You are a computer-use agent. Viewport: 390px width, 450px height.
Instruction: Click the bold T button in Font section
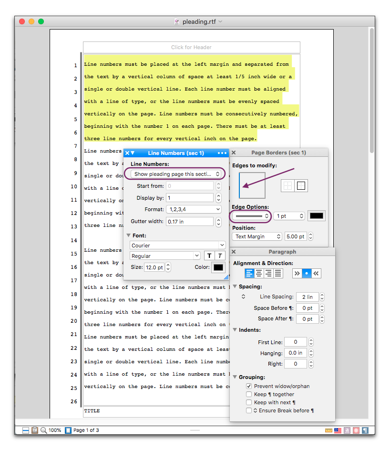point(209,256)
